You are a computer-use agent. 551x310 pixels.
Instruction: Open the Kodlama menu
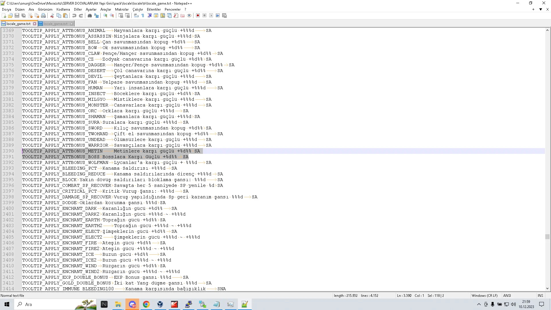[x=63, y=9]
